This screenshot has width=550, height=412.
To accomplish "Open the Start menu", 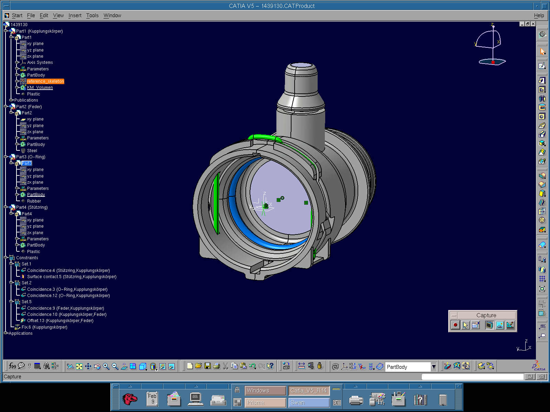I will (17, 15).
